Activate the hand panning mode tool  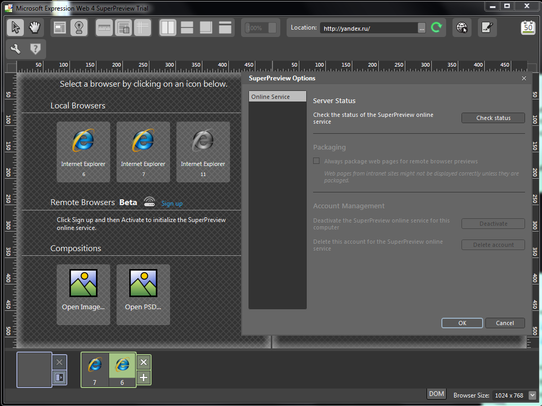click(x=34, y=27)
